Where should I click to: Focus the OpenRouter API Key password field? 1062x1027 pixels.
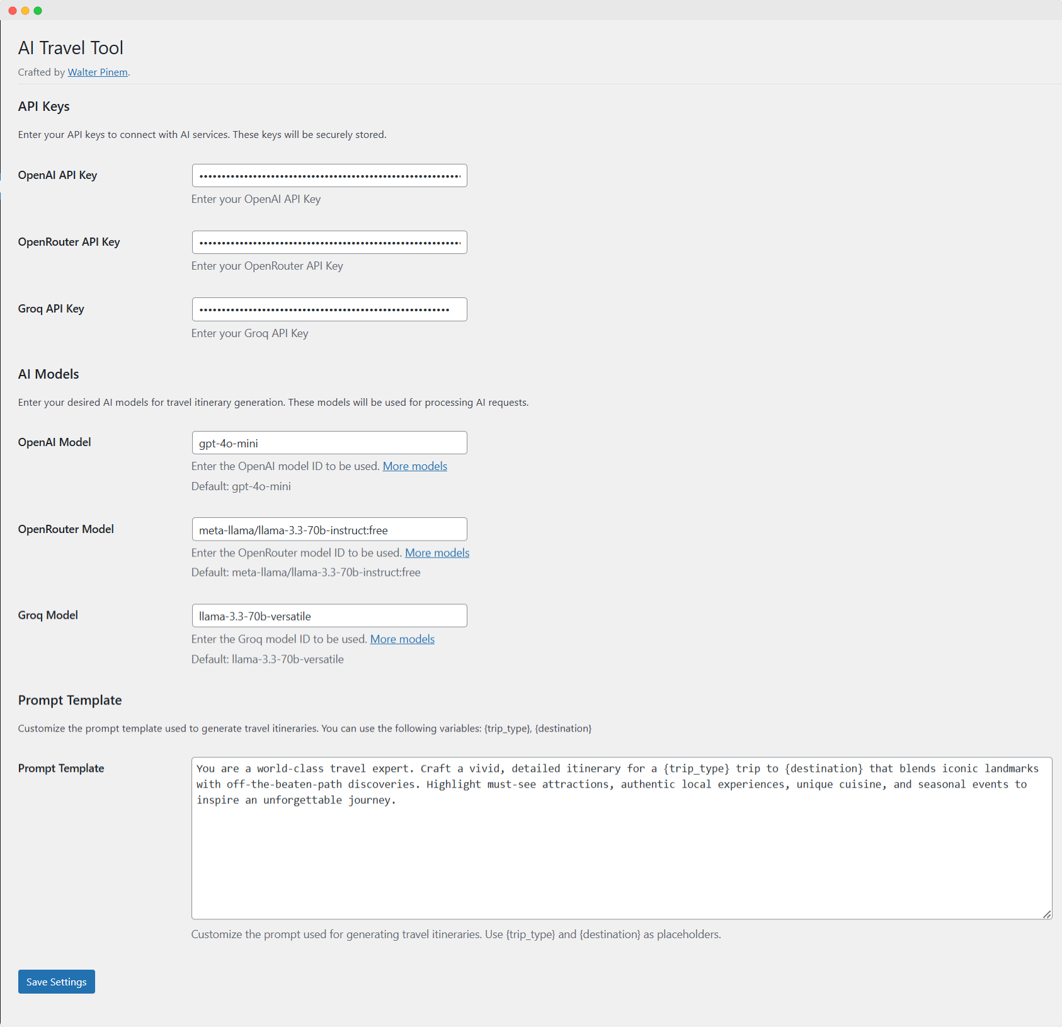[x=329, y=243]
